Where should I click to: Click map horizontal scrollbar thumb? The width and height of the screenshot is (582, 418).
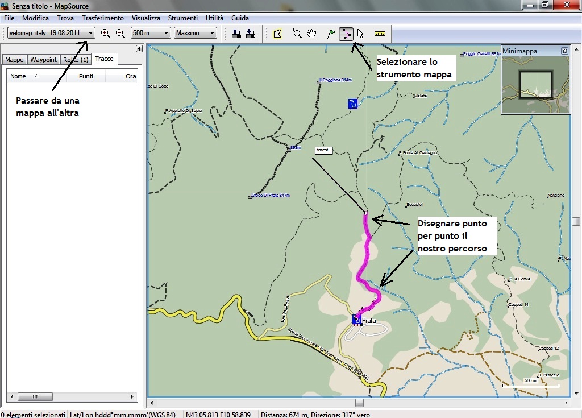click(x=359, y=403)
